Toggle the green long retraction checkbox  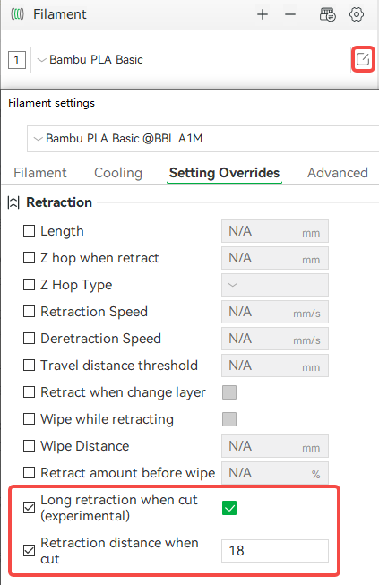click(229, 508)
